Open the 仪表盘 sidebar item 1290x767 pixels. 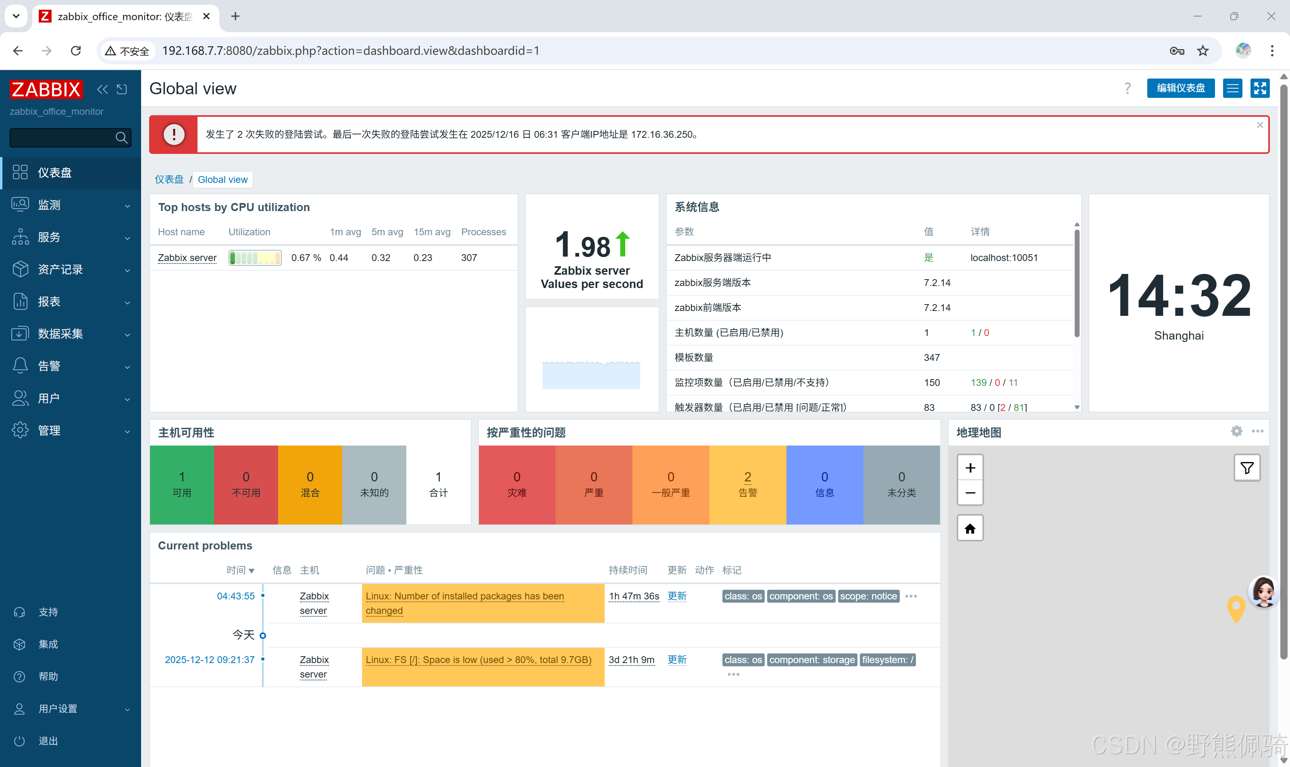(x=55, y=173)
